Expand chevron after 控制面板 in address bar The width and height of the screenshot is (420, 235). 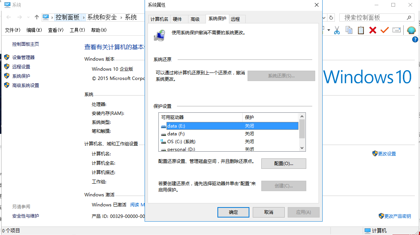84,18
